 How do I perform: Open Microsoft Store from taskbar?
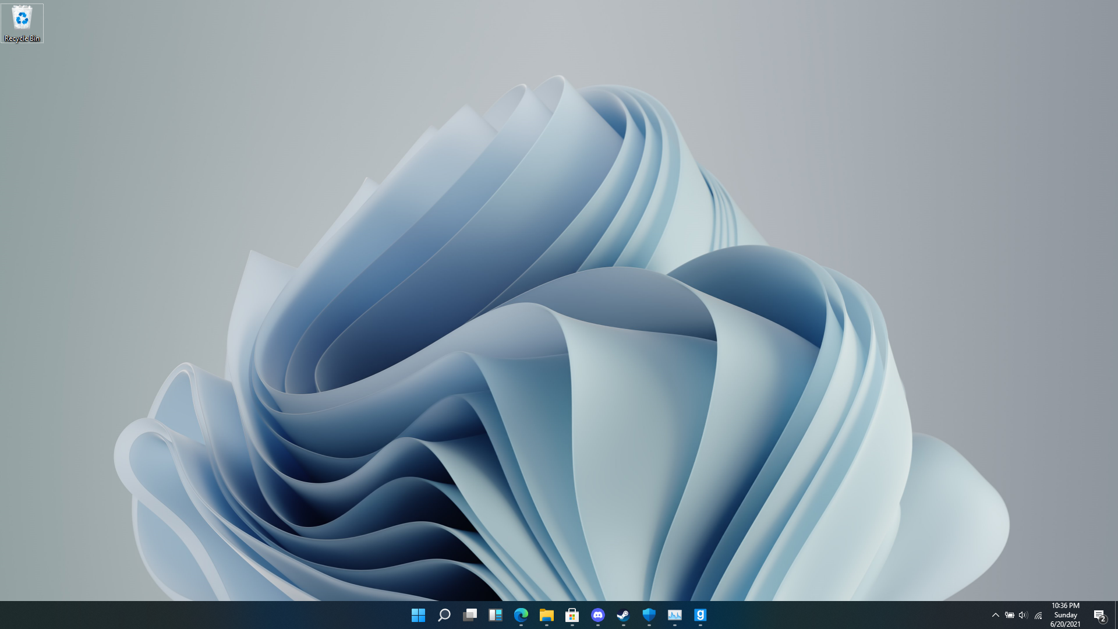coord(572,615)
